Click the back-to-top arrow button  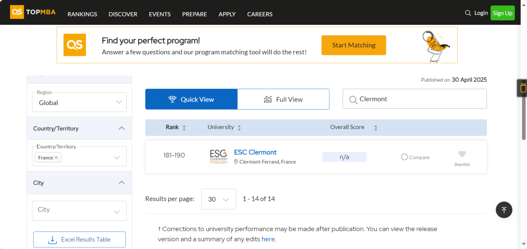coord(504,210)
